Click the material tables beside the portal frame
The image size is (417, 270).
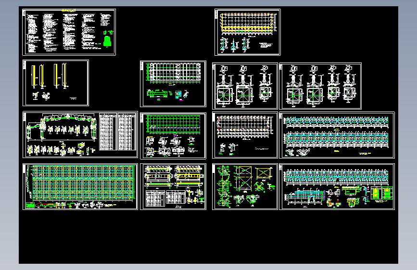click(x=116, y=132)
